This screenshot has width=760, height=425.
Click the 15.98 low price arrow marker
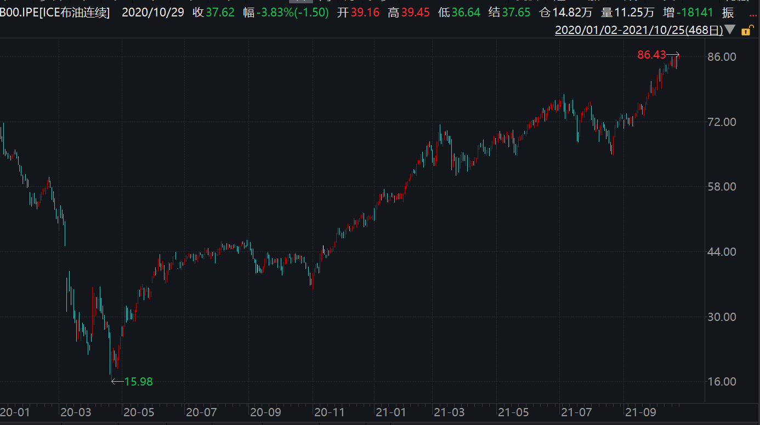pyautogui.click(x=117, y=382)
